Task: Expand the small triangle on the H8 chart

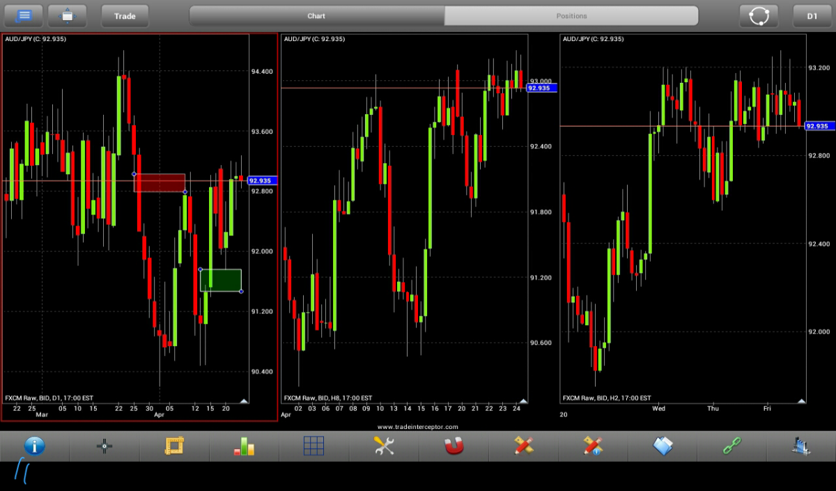Action: [522, 400]
